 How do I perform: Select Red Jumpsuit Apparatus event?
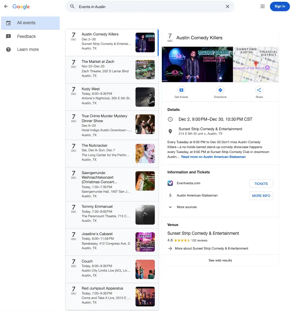(x=112, y=297)
